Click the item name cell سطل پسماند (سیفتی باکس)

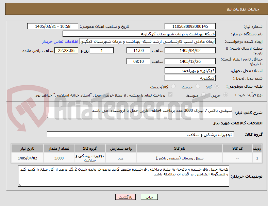(x=180, y=158)
